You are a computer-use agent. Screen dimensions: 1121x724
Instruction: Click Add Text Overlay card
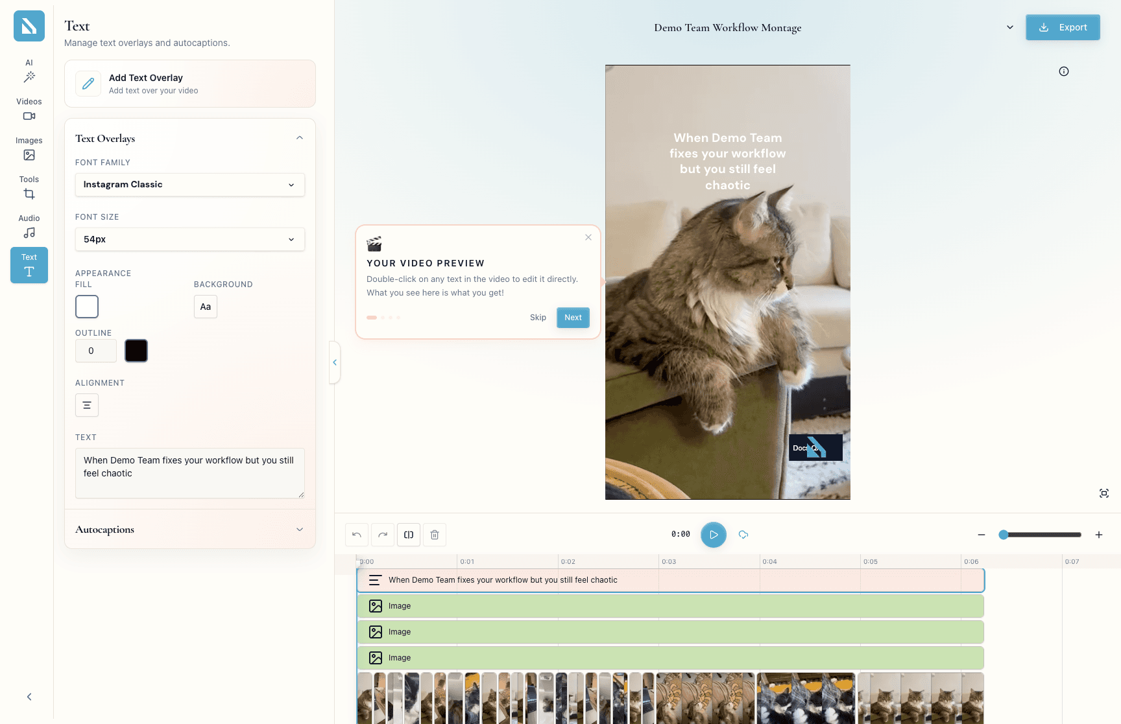(x=190, y=84)
